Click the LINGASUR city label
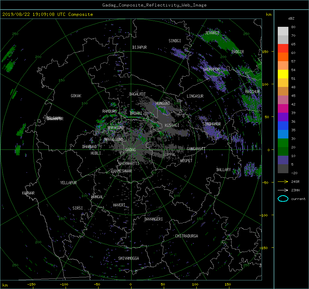 point(195,96)
